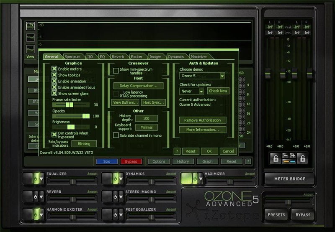This screenshot has width=335, height=232.
Task: Switch to the Spectrum options tab
Action: pos(72,57)
